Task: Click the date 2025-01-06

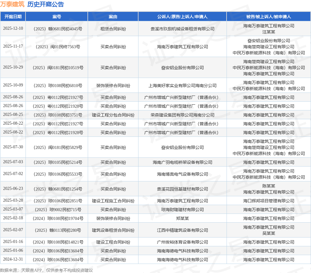Action: click(13, 250)
